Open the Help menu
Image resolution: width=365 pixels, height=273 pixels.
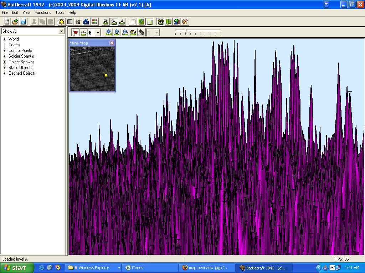pos(72,12)
